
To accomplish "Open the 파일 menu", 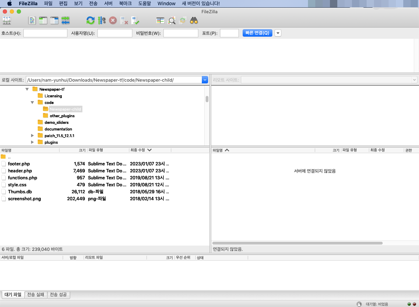I will [48, 3].
